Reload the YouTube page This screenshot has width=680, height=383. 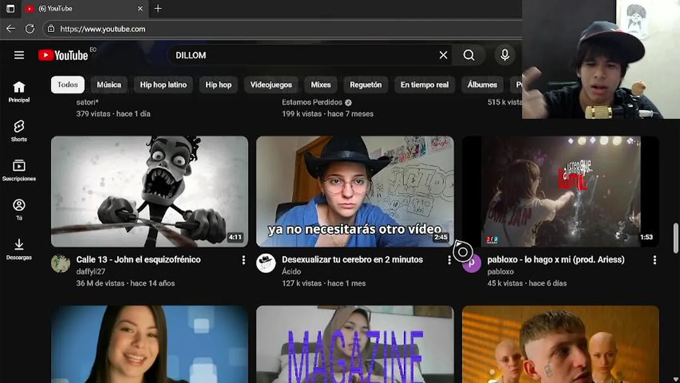[30, 29]
